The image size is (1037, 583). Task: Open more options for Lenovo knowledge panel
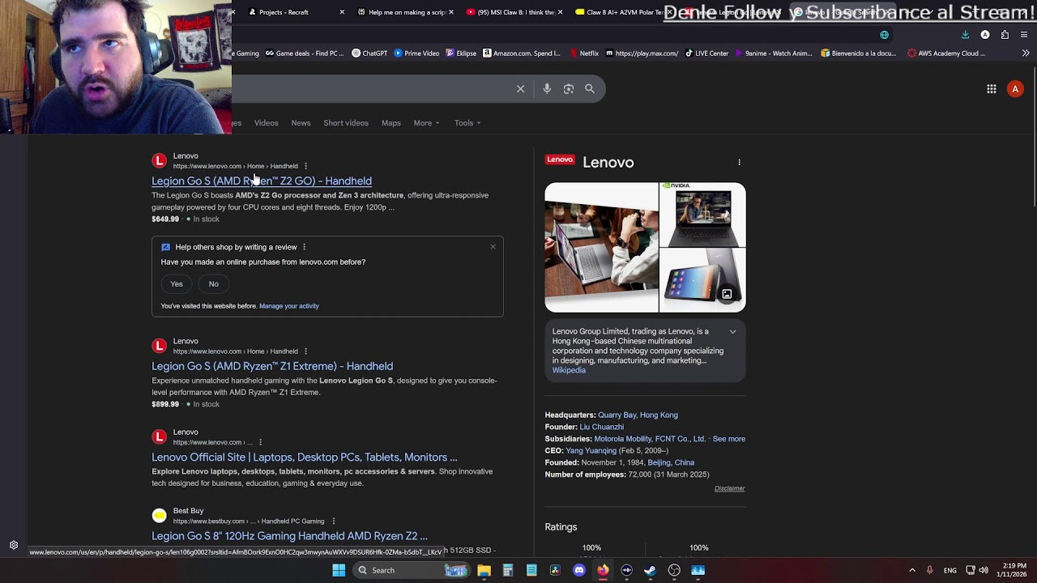click(x=739, y=162)
